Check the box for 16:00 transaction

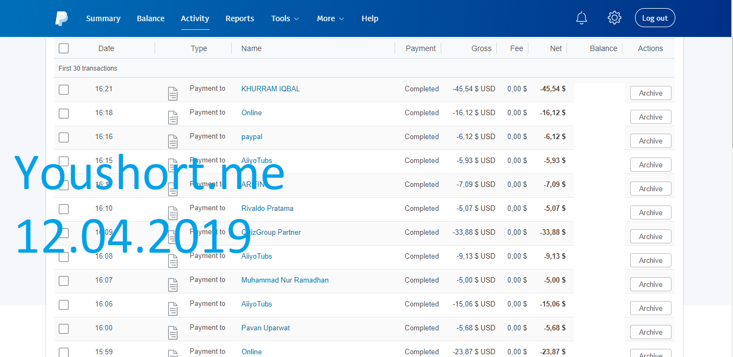pyautogui.click(x=64, y=328)
